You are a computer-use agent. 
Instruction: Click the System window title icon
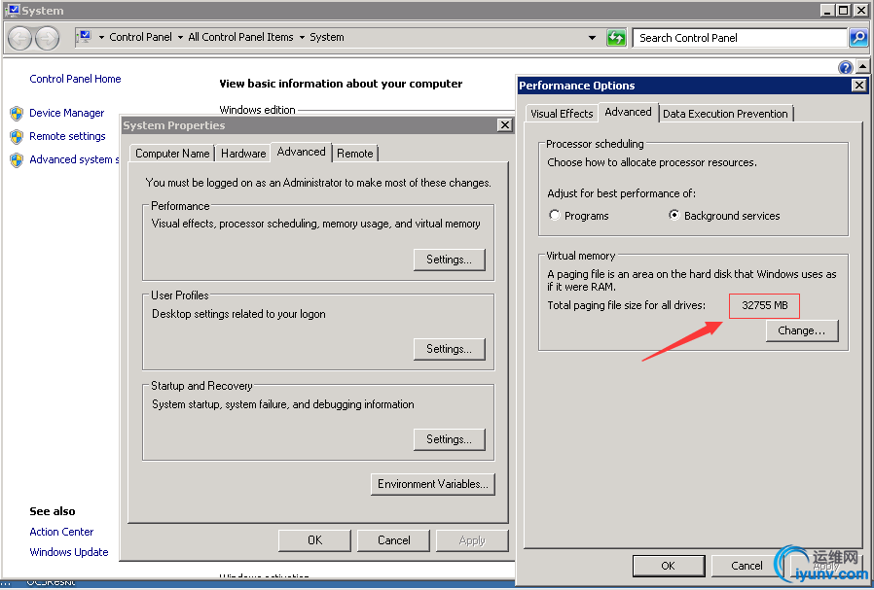coord(12,10)
